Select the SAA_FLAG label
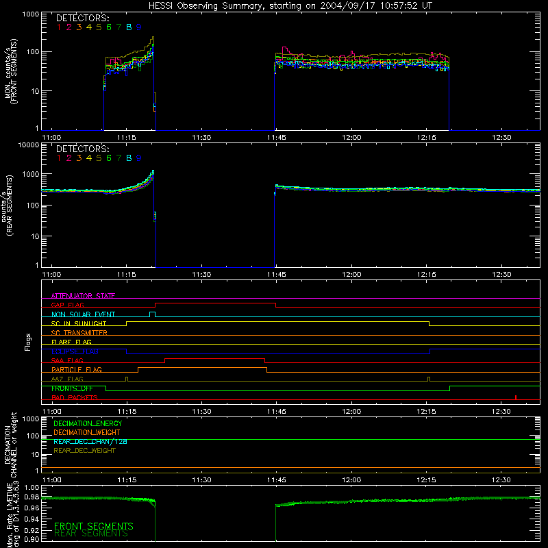Viewport: 548px width, 548px height. coord(67,360)
